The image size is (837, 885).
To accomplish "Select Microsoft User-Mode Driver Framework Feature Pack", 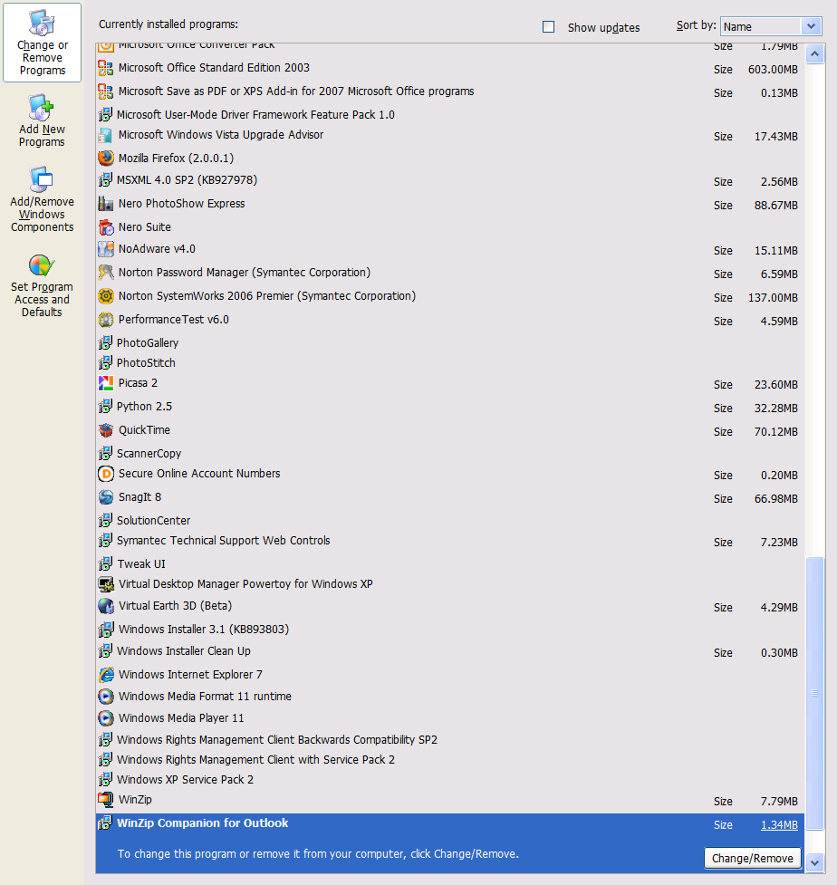I will [450, 114].
